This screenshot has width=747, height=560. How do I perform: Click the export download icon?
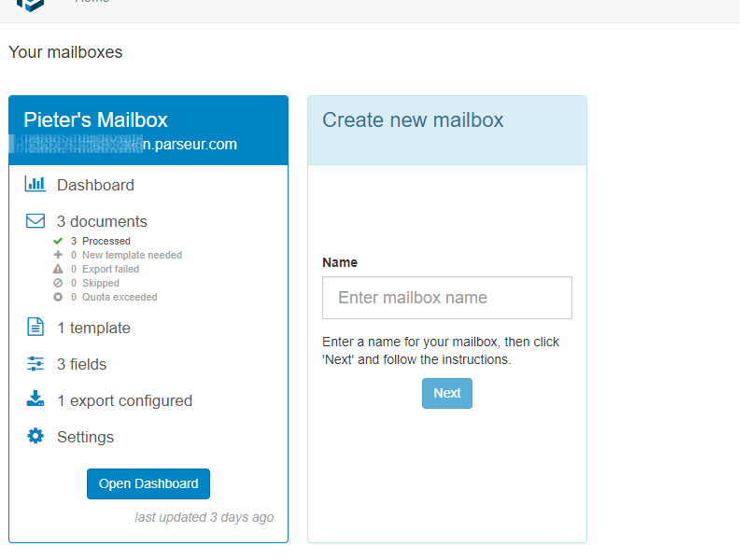[x=35, y=399]
